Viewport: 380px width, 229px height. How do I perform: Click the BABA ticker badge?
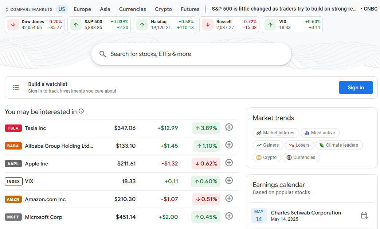13,146
